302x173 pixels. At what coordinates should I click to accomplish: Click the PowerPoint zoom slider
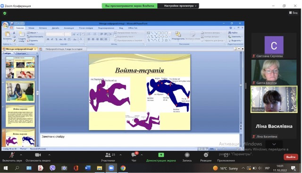click(x=227, y=149)
